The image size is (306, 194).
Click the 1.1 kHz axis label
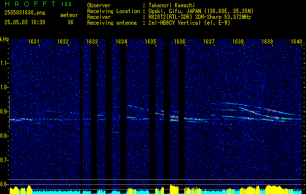4,63
